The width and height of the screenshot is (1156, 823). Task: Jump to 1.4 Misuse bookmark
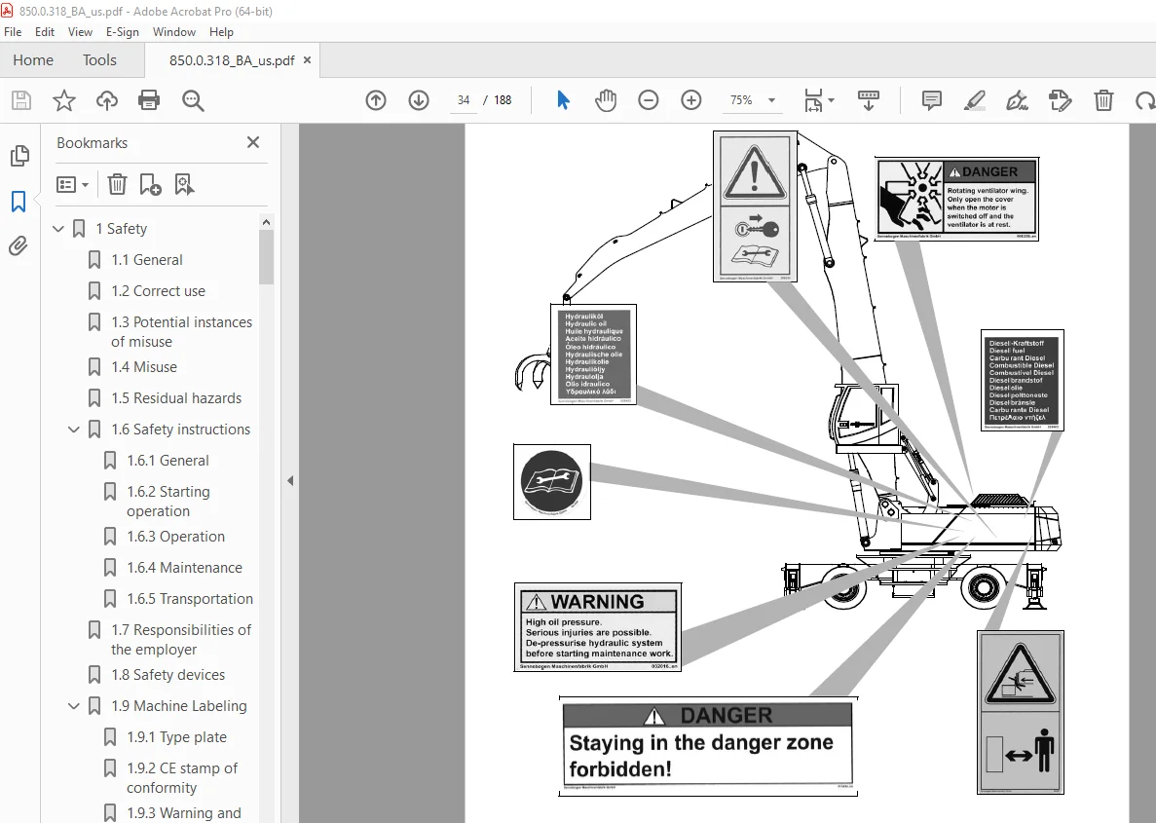pyautogui.click(x=144, y=367)
